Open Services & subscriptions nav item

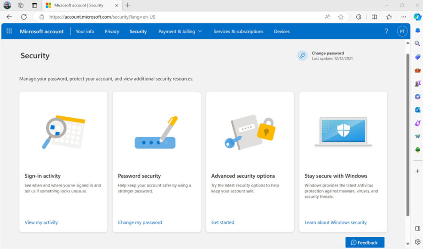click(238, 31)
